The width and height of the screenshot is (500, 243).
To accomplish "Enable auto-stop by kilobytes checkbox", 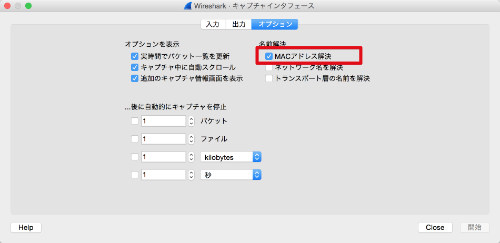I will [x=135, y=157].
